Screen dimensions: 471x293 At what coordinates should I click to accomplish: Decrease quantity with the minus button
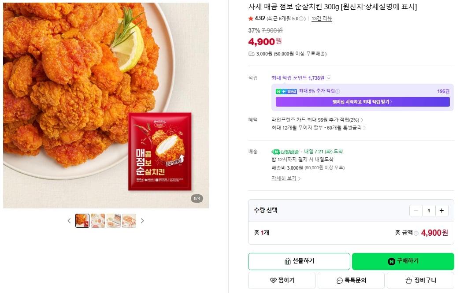point(416,211)
